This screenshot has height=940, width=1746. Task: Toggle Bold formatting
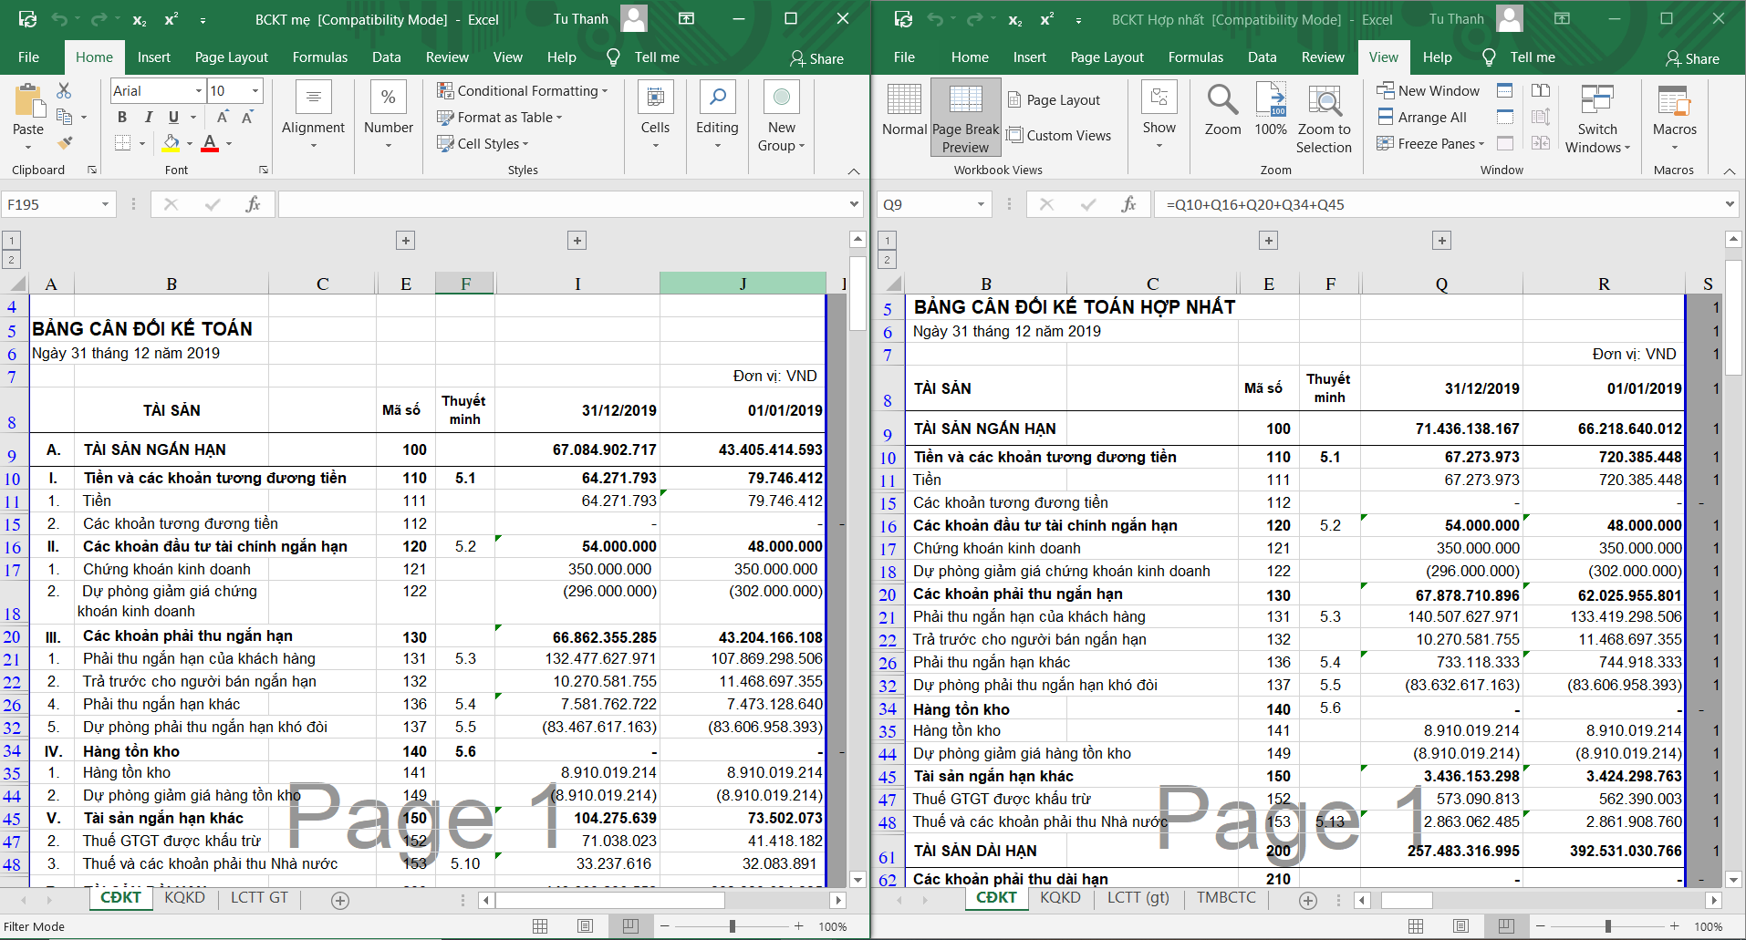[x=122, y=117]
